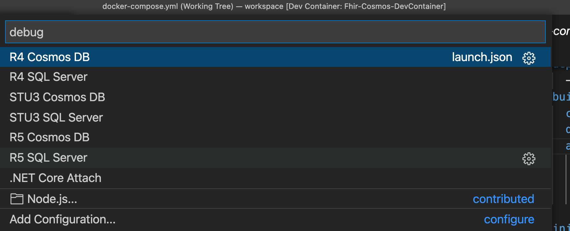
Task: Open the Node.js... contributed configurations
Action: 275,199
